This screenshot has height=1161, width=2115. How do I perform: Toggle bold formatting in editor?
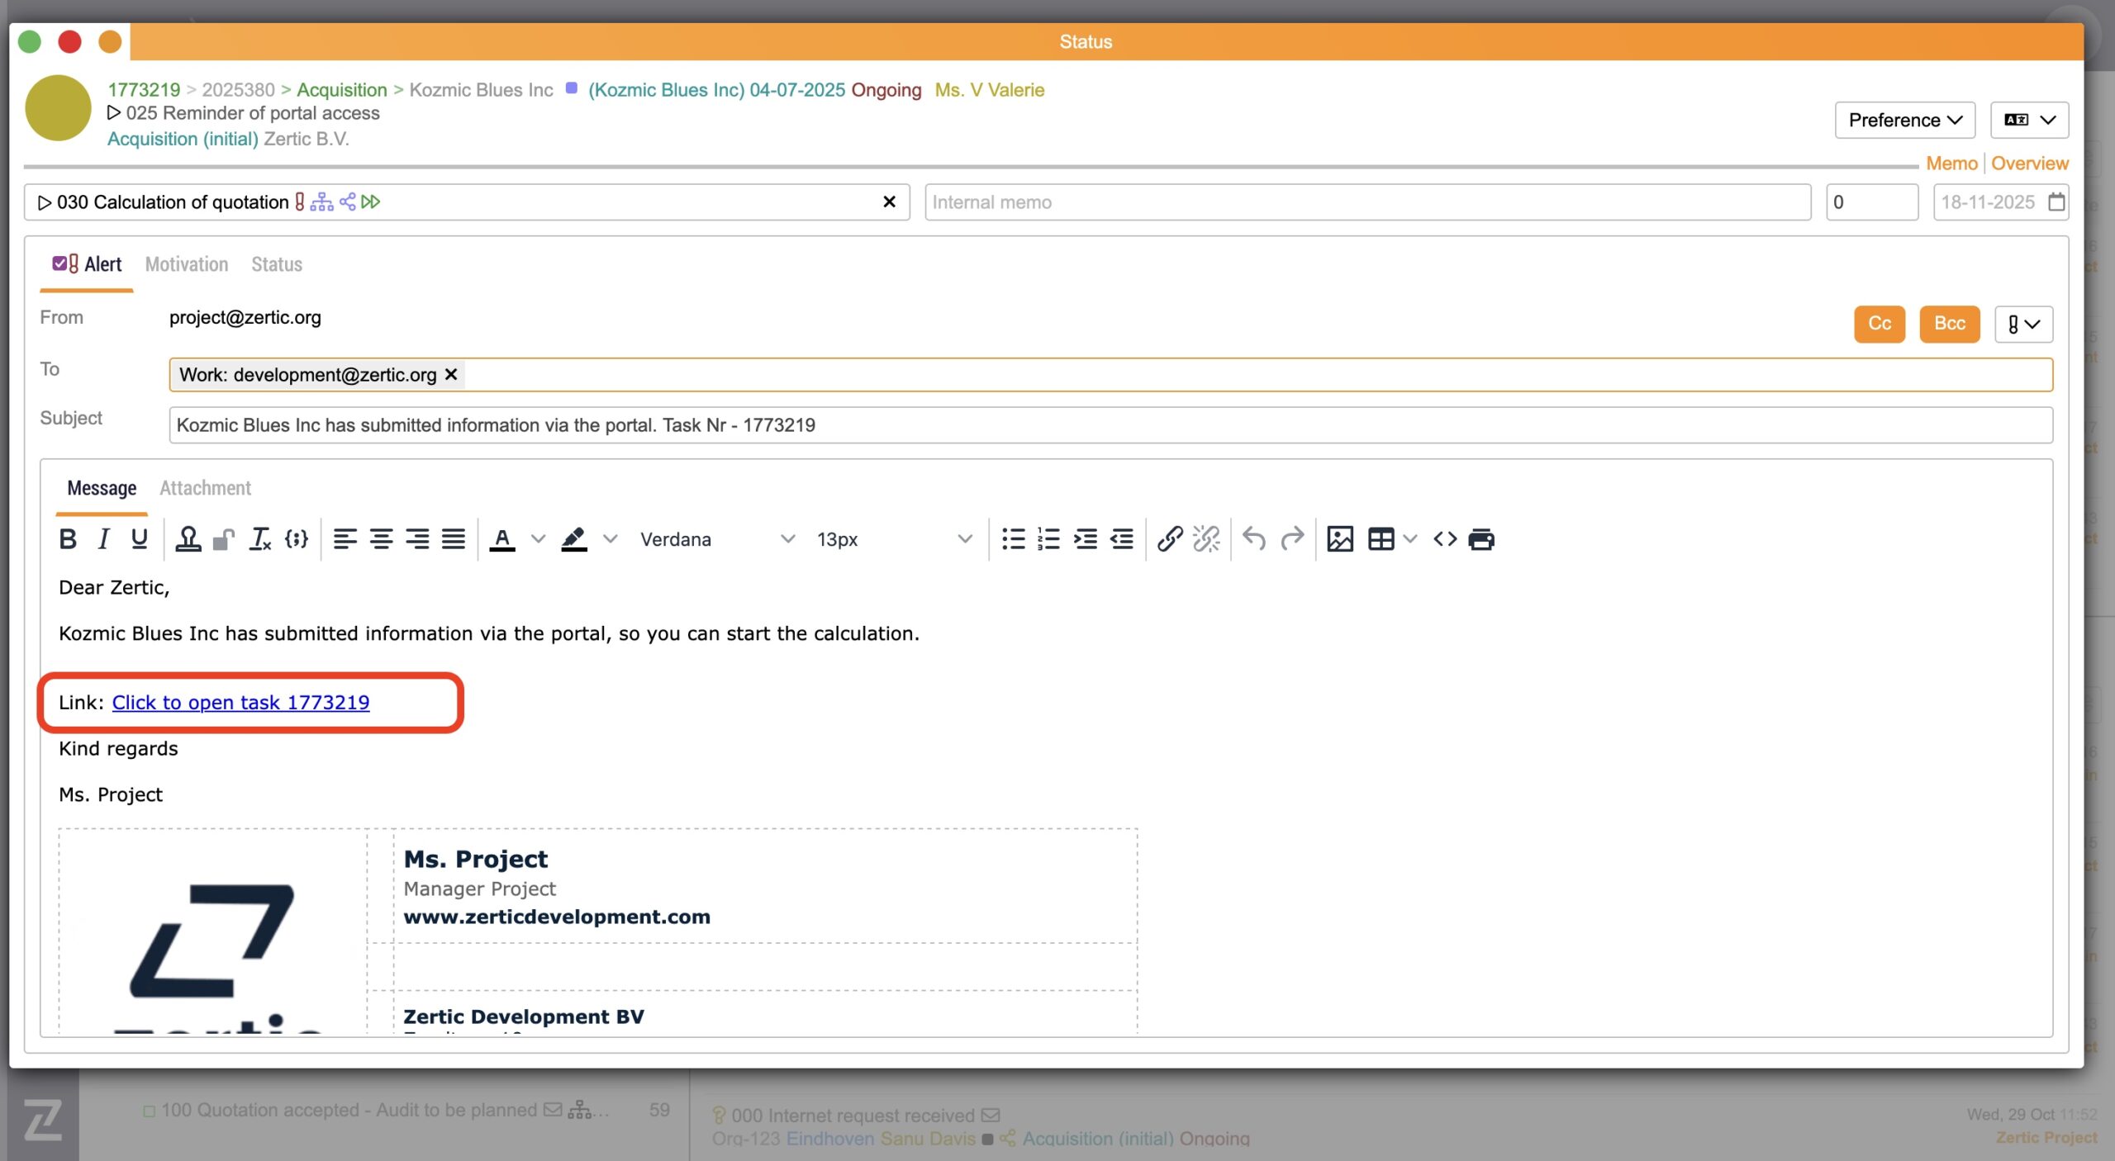coord(68,539)
